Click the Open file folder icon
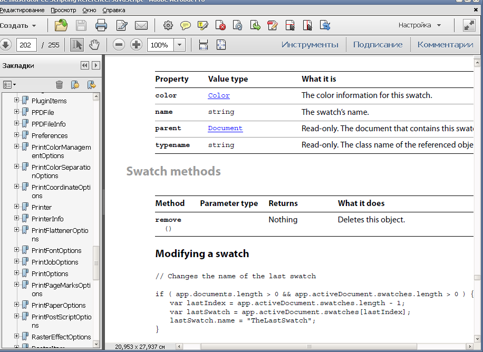The width and height of the screenshot is (483, 352). point(61,25)
